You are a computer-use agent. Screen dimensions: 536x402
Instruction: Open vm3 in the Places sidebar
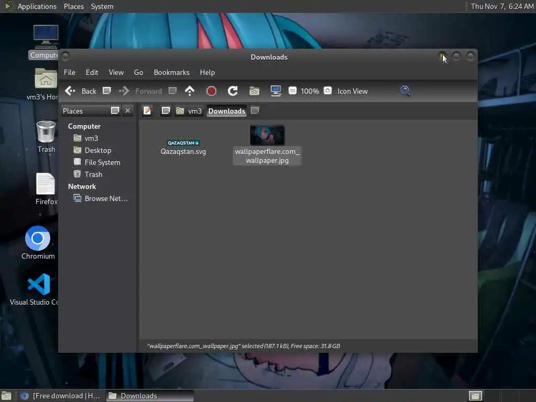86,138
